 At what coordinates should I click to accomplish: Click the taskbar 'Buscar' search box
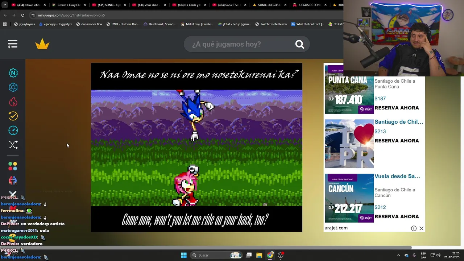(216, 255)
